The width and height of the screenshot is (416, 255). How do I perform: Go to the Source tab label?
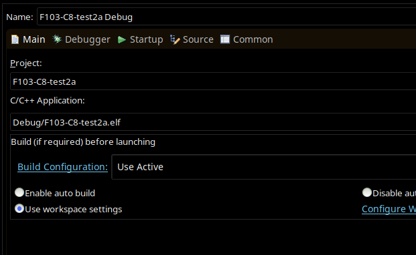(x=198, y=39)
